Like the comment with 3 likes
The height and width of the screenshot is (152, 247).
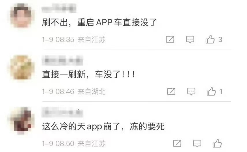210,39
